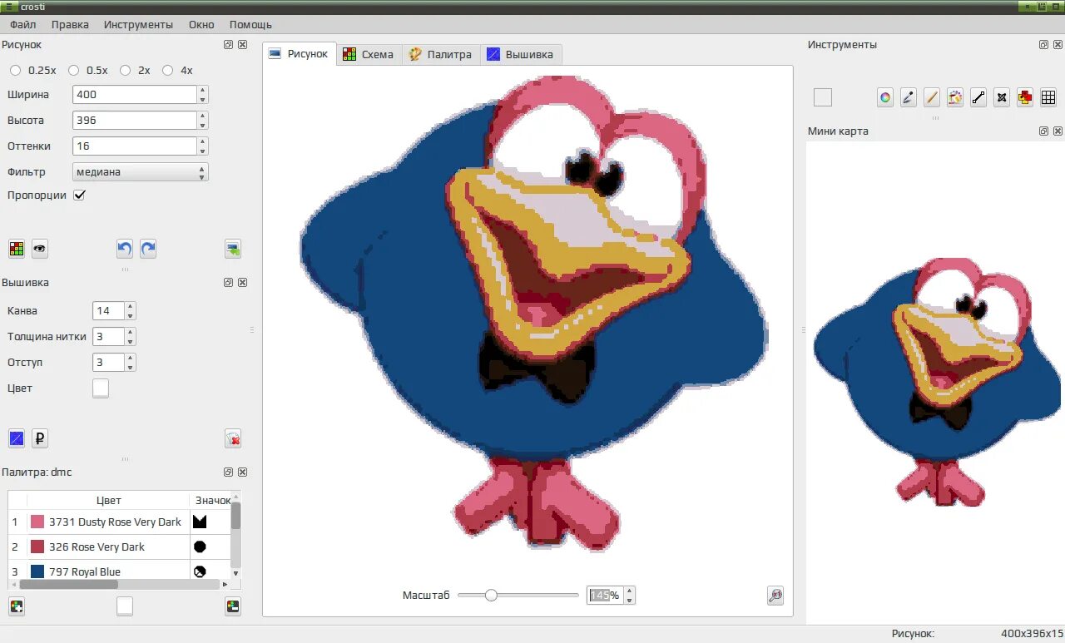Select the eyedropper color picker tool
The height and width of the screenshot is (643, 1065).
point(909,97)
